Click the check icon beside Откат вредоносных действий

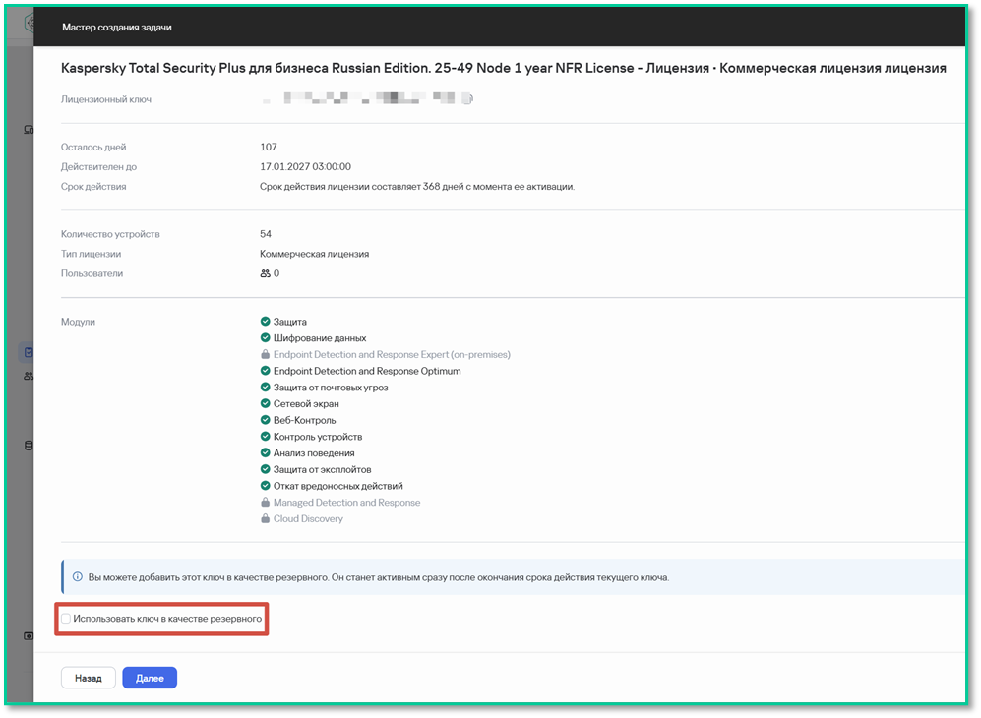point(266,486)
